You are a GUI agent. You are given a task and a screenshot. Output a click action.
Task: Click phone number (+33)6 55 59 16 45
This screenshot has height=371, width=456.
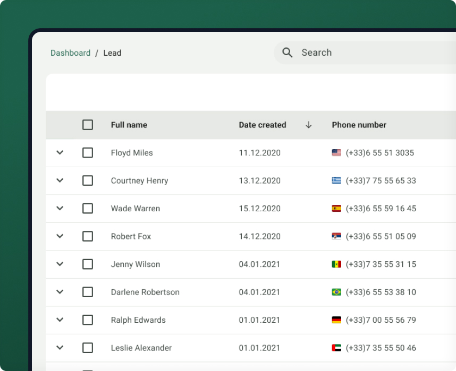tap(381, 209)
